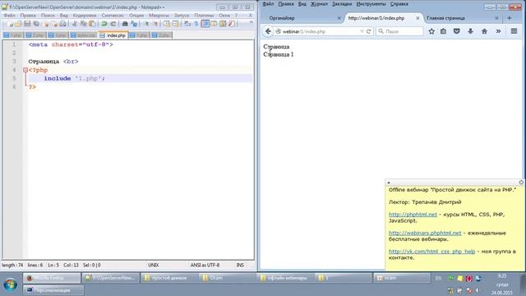Open the Файл menu in Notepad++

coord(9,16)
